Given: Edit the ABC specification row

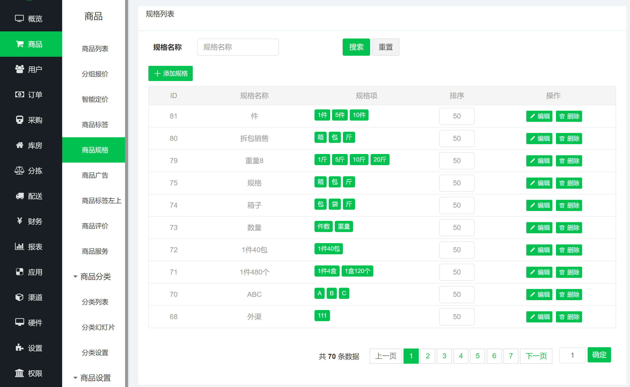Looking at the screenshot, I should (x=539, y=294).
